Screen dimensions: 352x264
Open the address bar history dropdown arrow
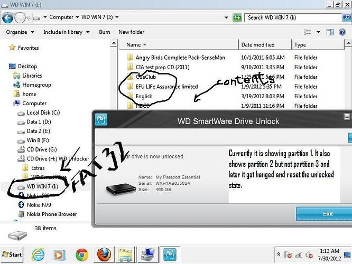tap(226, 17)
